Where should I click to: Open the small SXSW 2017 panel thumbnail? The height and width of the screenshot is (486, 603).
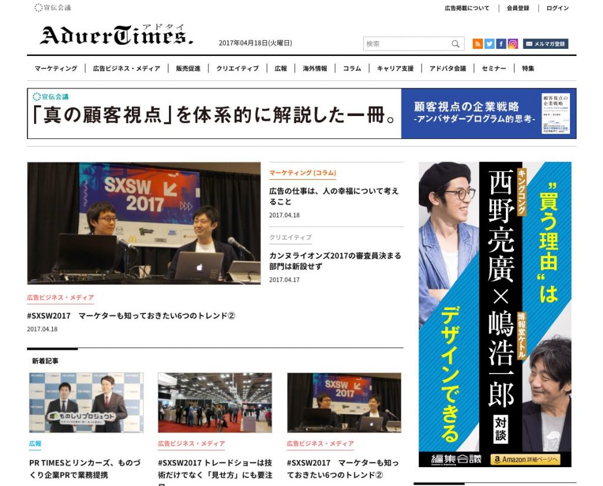[344, 402]
